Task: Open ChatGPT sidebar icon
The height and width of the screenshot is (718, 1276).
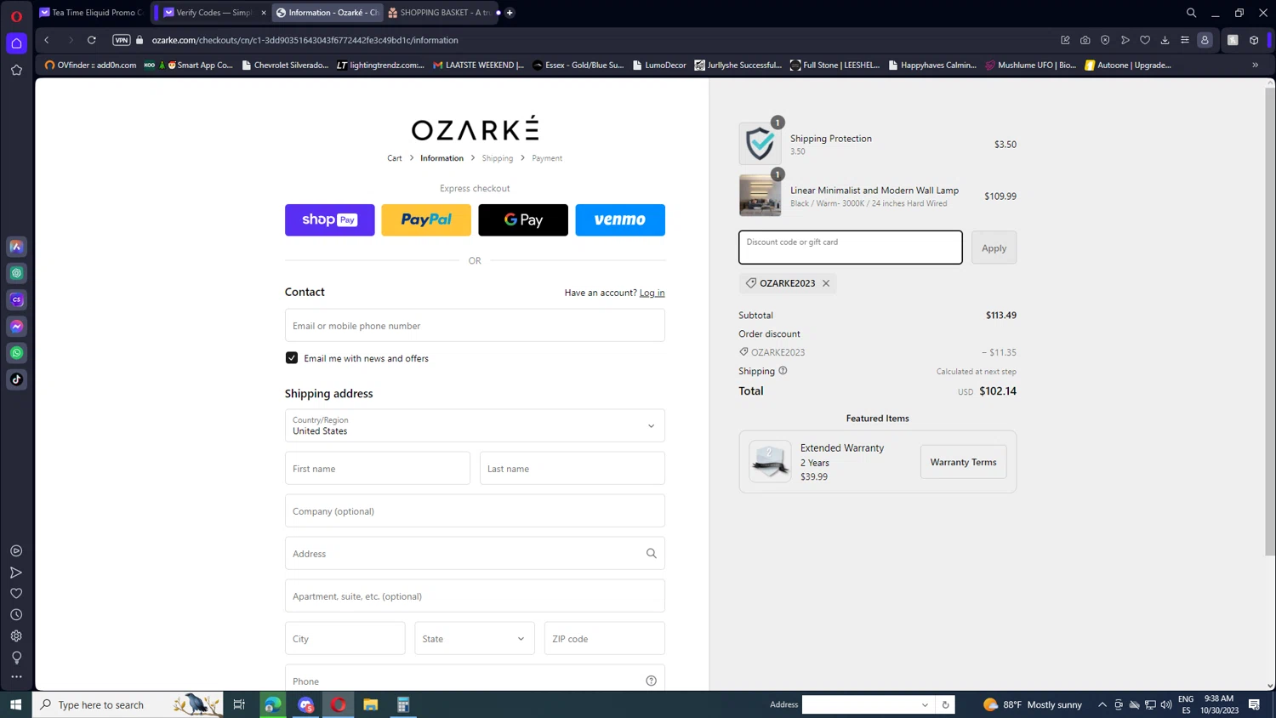Action: tap(16, 273)
